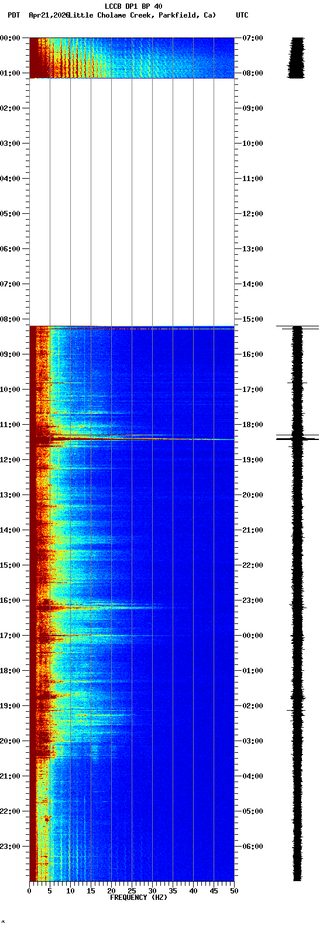Image resolution: width=323 pixels, height=928 pixels.
Task: Pick the 10 Hz frequency tick label
Action: (70, 891)
